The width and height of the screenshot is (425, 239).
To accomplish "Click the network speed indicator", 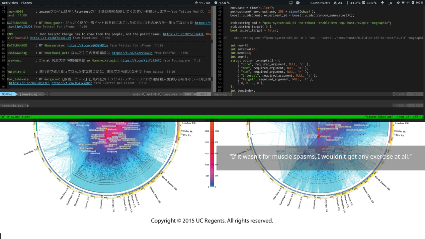I will point(320,3).
